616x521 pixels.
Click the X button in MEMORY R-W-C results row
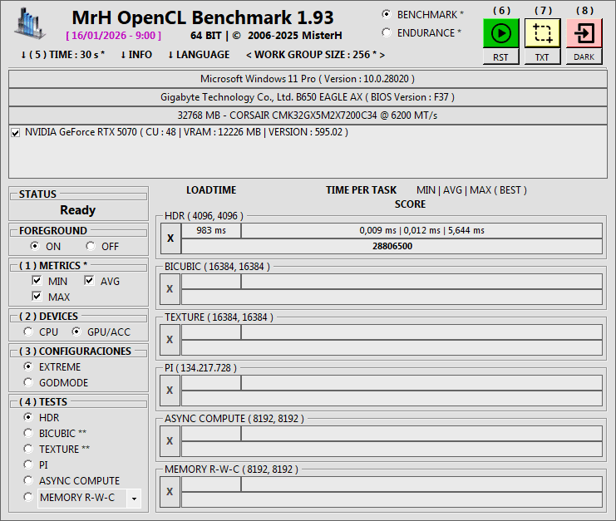tap(170, 492)
